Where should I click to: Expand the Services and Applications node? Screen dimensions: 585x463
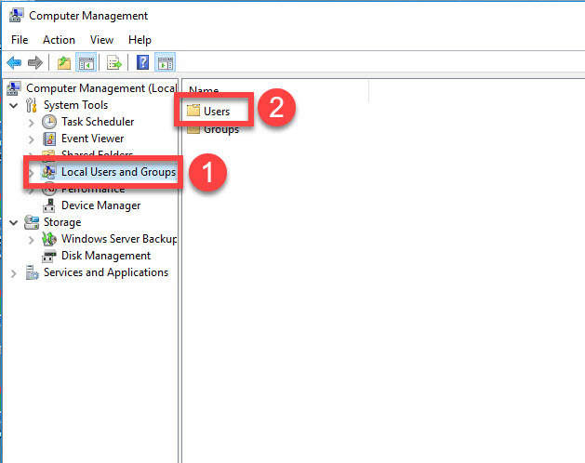point(13,273)
